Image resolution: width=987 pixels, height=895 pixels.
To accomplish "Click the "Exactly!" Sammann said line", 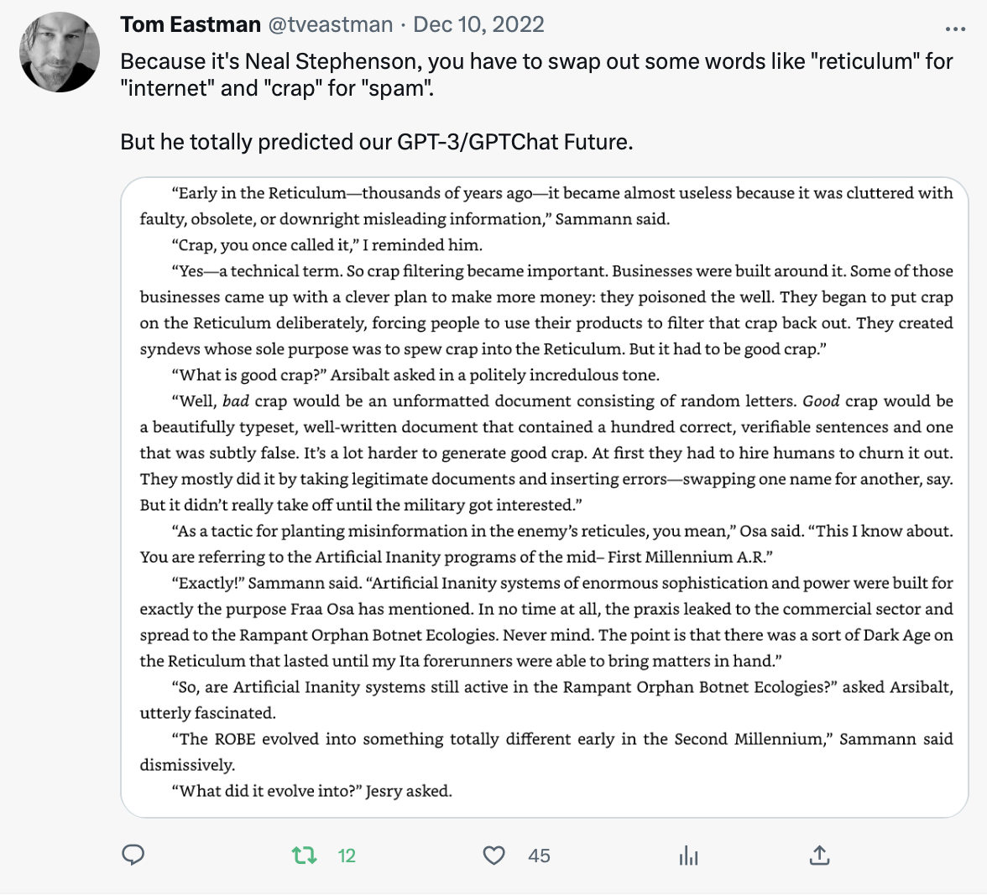I will click(x=561, y=583).
